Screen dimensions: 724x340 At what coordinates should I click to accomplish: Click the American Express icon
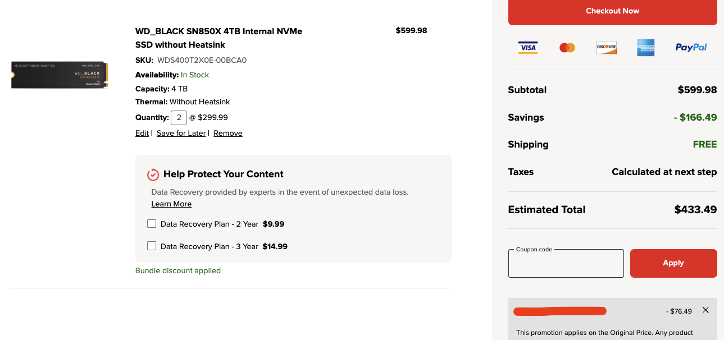click(x=646, y=48)
